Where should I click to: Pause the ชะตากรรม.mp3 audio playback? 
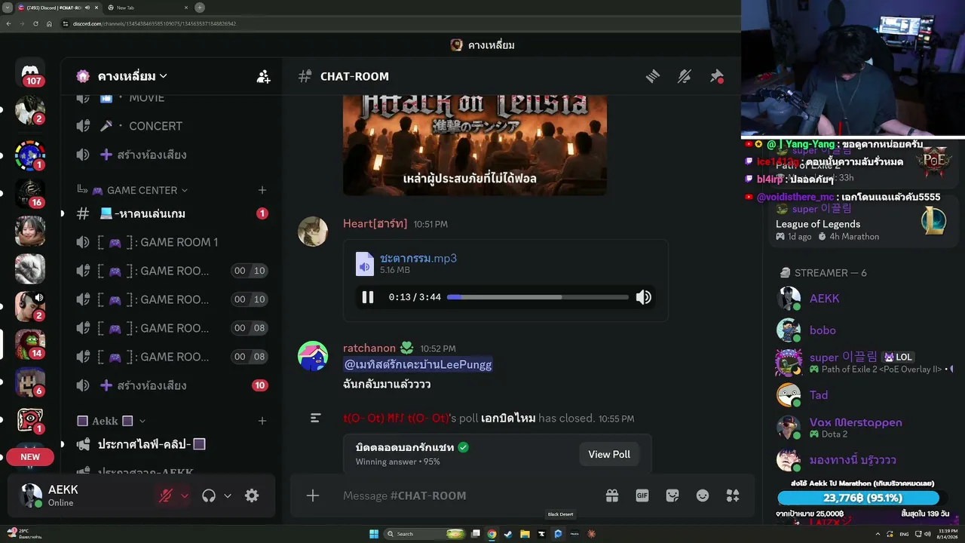click(368, 297)
